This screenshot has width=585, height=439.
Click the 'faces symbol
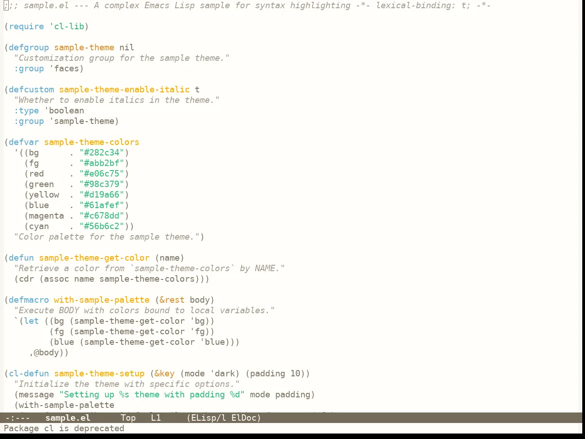pyautogui.click(x=64, y=69)
